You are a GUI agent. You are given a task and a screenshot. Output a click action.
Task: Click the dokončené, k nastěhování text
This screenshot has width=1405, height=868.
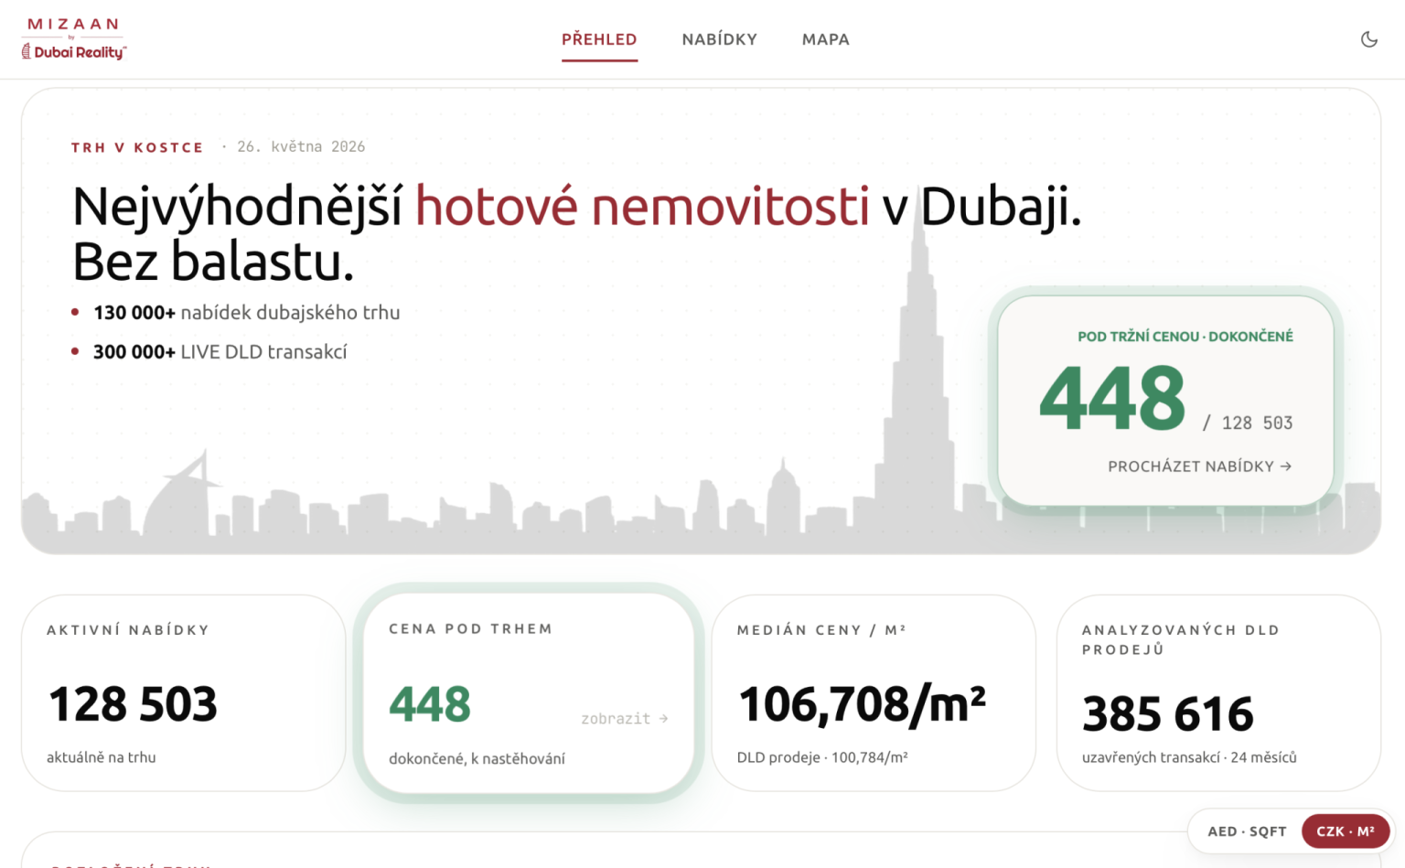477,758
